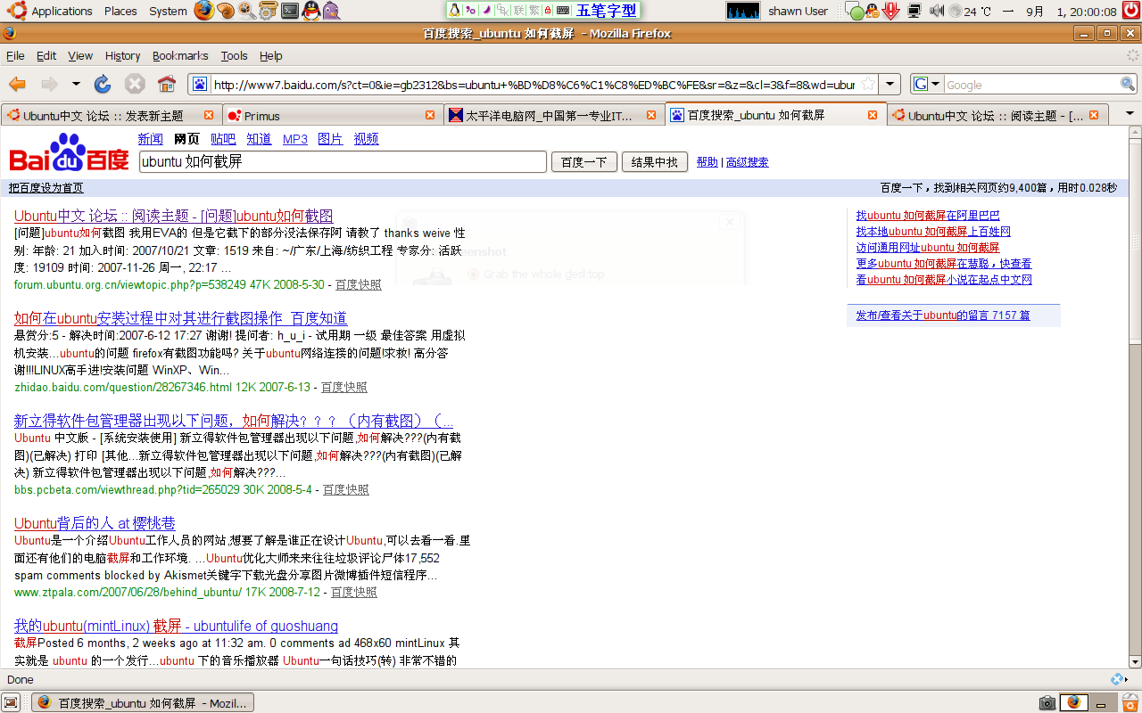Bookmark this page with the star icon
This screenshot has width=1142, height=713.
867,84
